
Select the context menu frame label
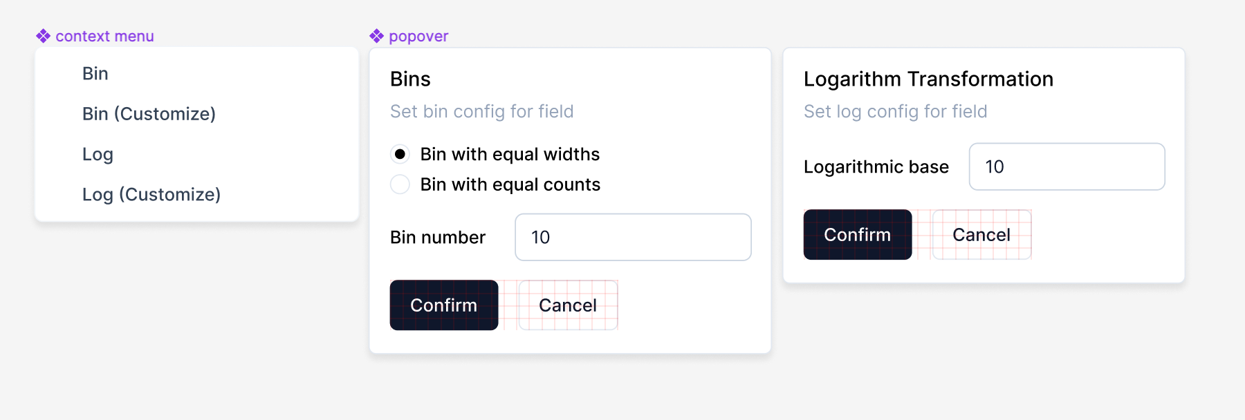click(104, 36)
